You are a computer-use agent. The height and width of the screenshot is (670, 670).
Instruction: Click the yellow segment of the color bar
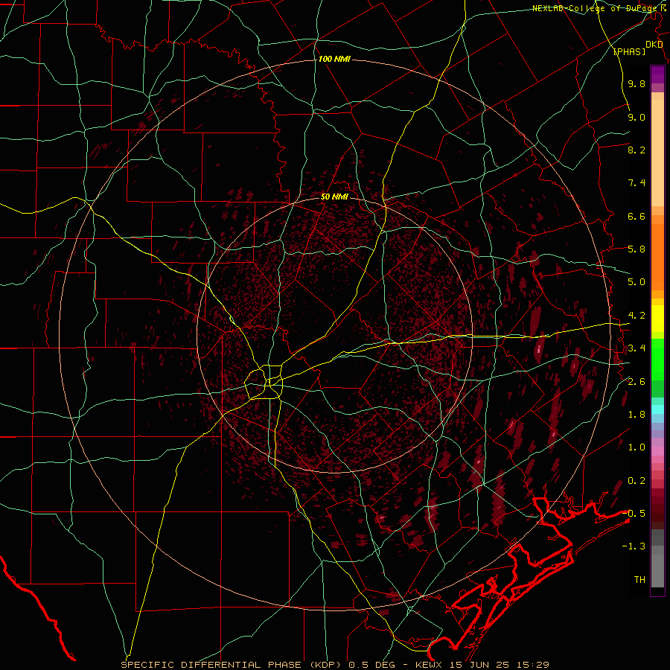point(657,319)
